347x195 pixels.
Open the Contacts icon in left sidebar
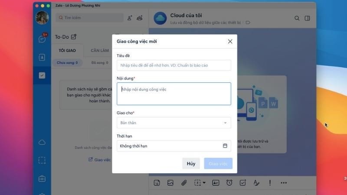(x=42, y=57)
